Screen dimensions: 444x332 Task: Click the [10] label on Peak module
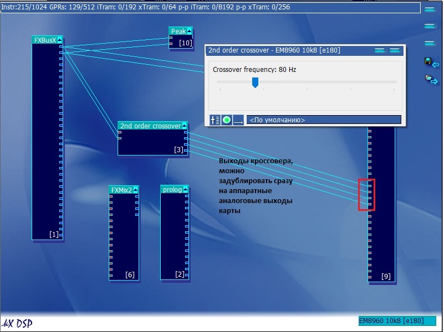[x=186, y=43]
